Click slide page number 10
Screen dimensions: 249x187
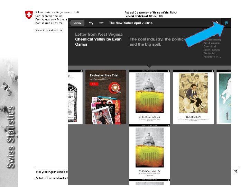tap(236, 171)
